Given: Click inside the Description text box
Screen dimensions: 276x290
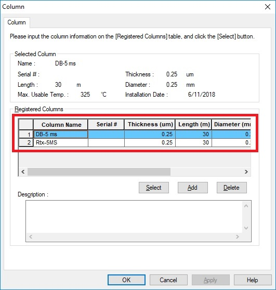Looking at the screenshot, I should pos(134,217).
